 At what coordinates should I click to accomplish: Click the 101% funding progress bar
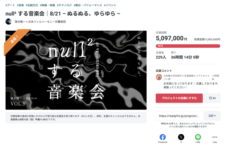(x=188, y=46)
